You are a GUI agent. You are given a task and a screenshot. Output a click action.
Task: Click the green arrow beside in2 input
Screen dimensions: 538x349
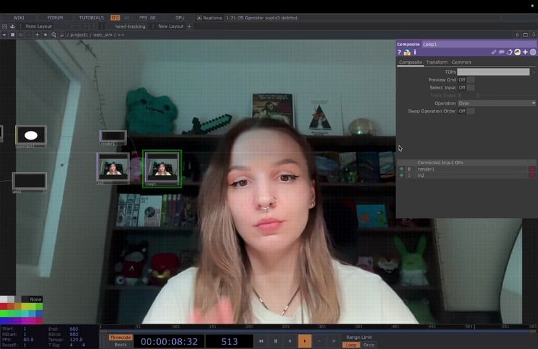coord(402,176)
